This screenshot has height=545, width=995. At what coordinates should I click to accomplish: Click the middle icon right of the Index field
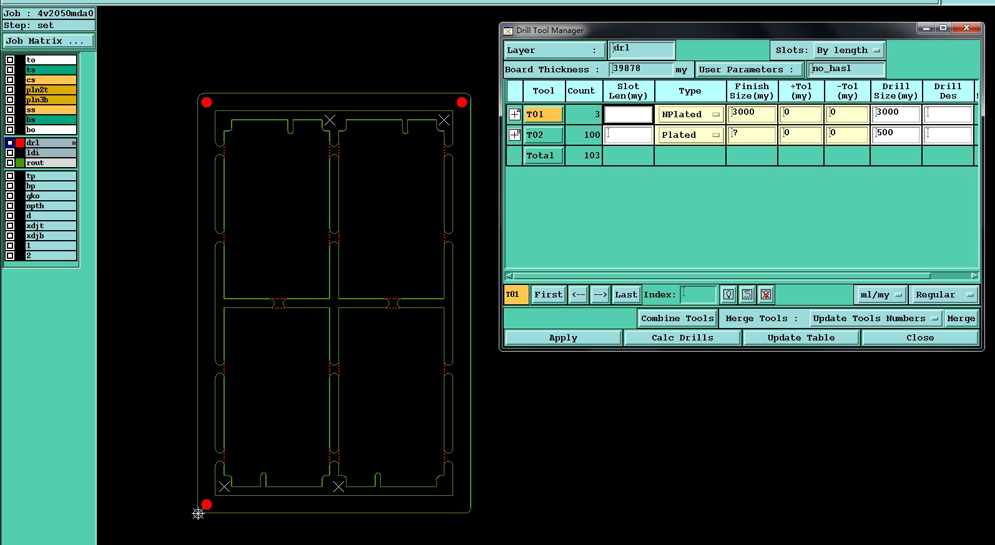747,294
